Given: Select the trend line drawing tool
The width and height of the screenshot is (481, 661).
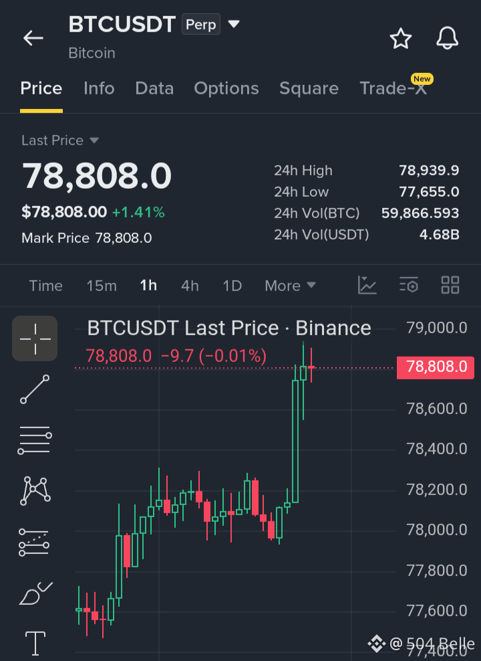Looking at the screenshot, I should point(35,389).
